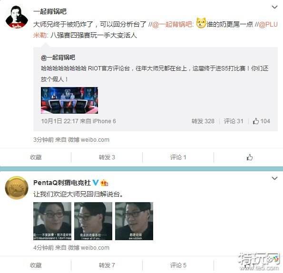Open the quoted @一起背锅吧 author link
Viewport: 283px width, 273px height.
click(x=58, y=58)
